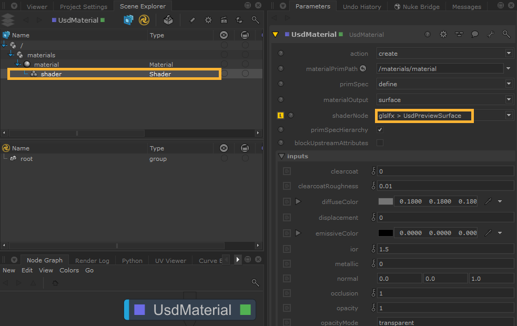This screenshot has height=326, width=517.
Task: Enable the blockUpstreamAttributes checkbox
Action: [380, 143]
